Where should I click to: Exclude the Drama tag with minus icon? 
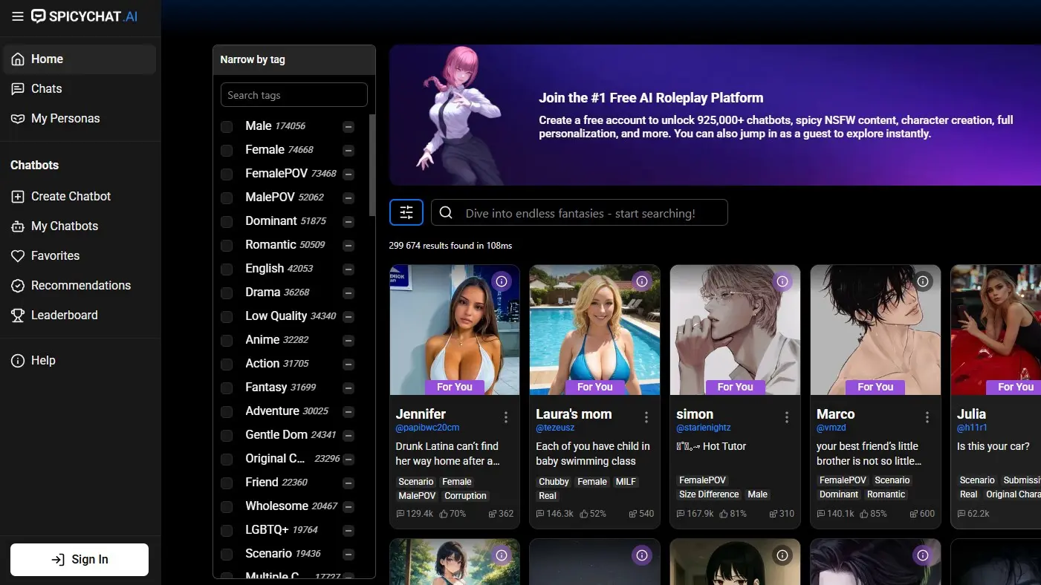click(x=348, y=293)
